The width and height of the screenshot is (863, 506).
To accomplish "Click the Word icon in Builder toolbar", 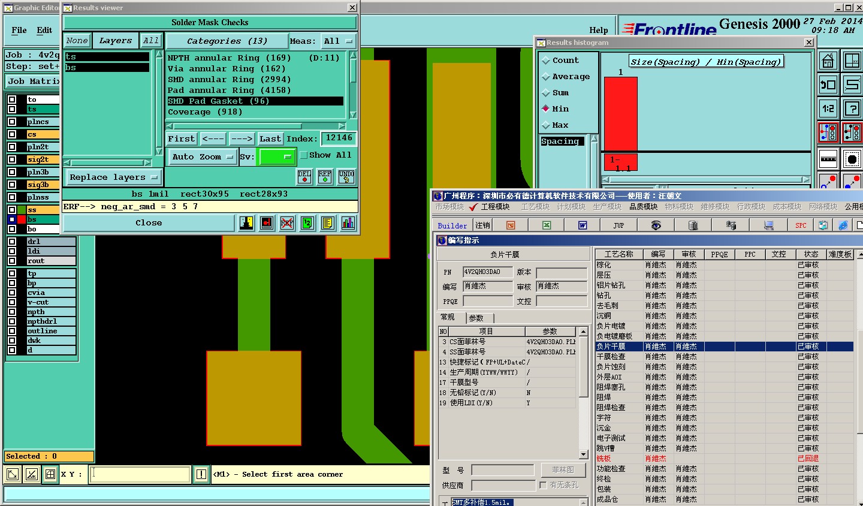I will (583, 225).
